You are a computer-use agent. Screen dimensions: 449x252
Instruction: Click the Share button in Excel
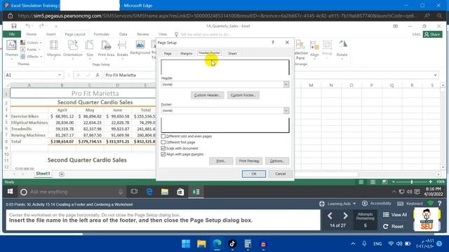click(432, 34)
